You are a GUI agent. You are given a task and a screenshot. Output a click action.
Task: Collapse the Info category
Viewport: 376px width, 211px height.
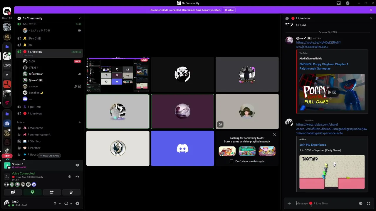(x=21, y=122)
